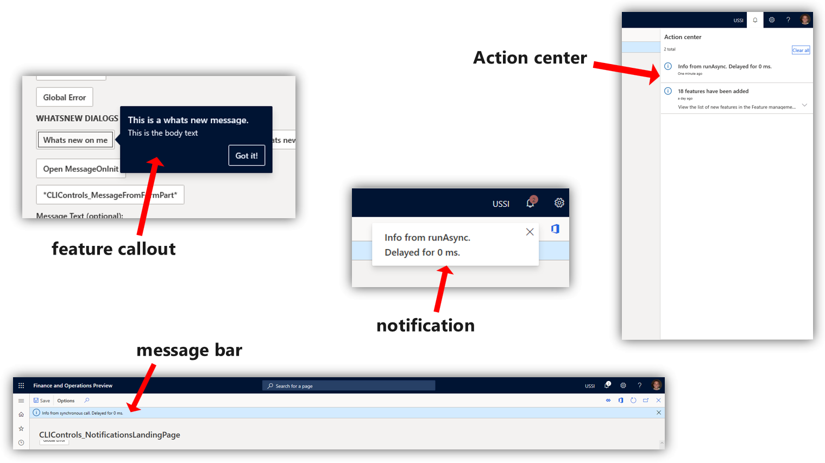Click the bell beside the Search for a page bar
The height and width of the screenshot is (463, 825).
607,385
